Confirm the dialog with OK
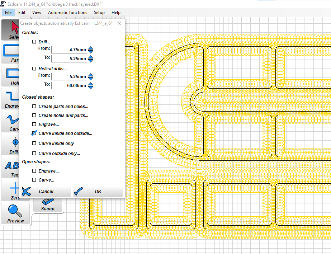This screenshot has width=331, height=254. (98, 191)
